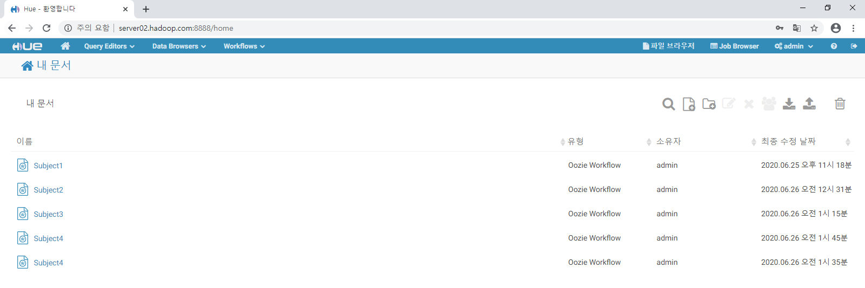Close the Hue browser tab
The width and height of the screenshot is (865, 288).
125,9
